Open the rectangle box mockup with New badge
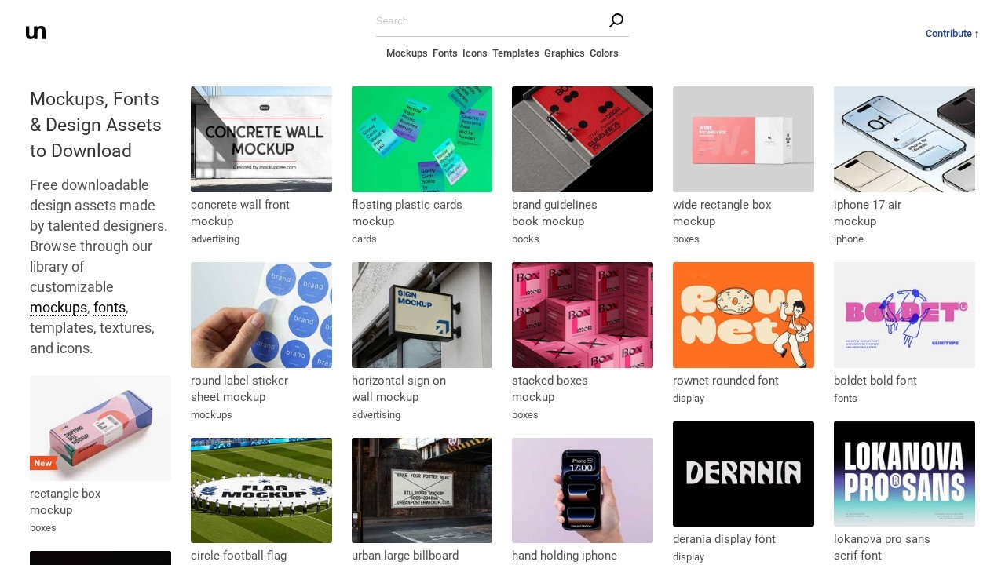The width and height of the screenshot is (1005, 565). pyautogui.click(x=100, y=428)
